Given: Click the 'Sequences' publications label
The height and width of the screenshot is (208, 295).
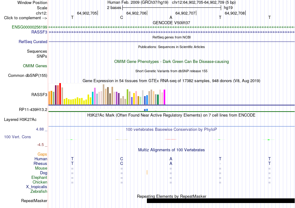Looking at the screenshot, I should pos(37,51).
